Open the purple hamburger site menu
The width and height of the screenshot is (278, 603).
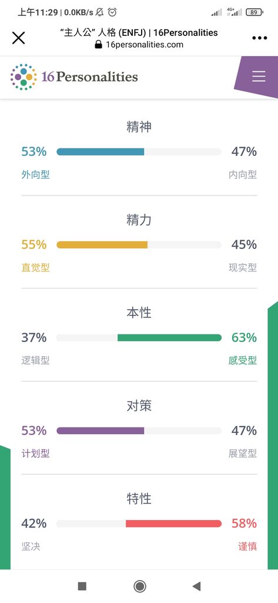pos(259,77)
